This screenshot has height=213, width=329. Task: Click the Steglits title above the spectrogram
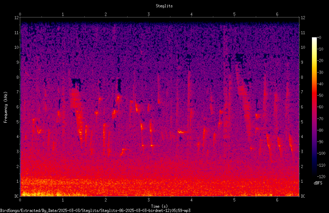pyautogui.click(x=164, y=6)
